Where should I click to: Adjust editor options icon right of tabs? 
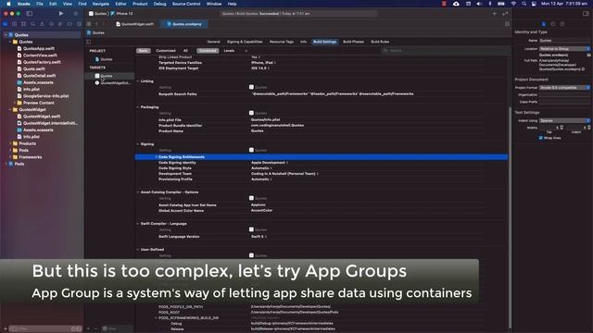tap(507, 24)
